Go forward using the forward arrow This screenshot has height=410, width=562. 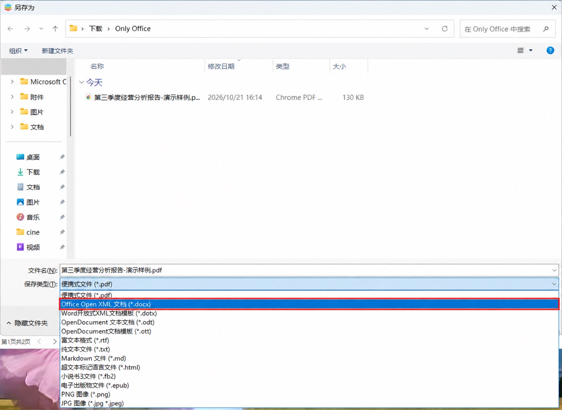pyautogui.click(x=27, y=29)
